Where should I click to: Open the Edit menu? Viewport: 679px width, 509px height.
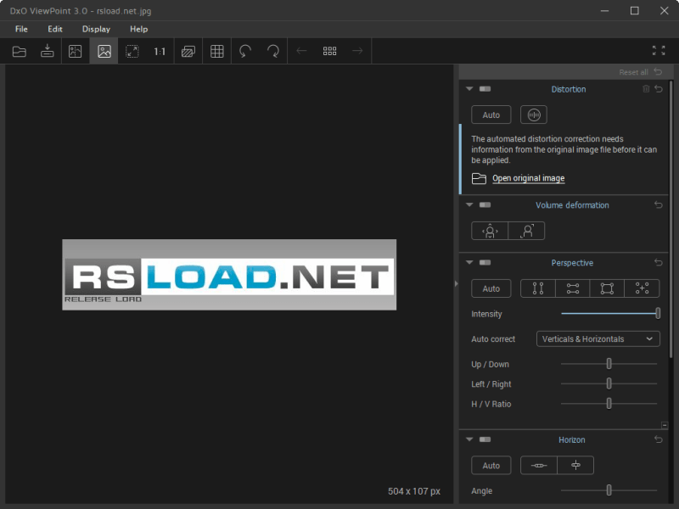click(x=55, y=29)
